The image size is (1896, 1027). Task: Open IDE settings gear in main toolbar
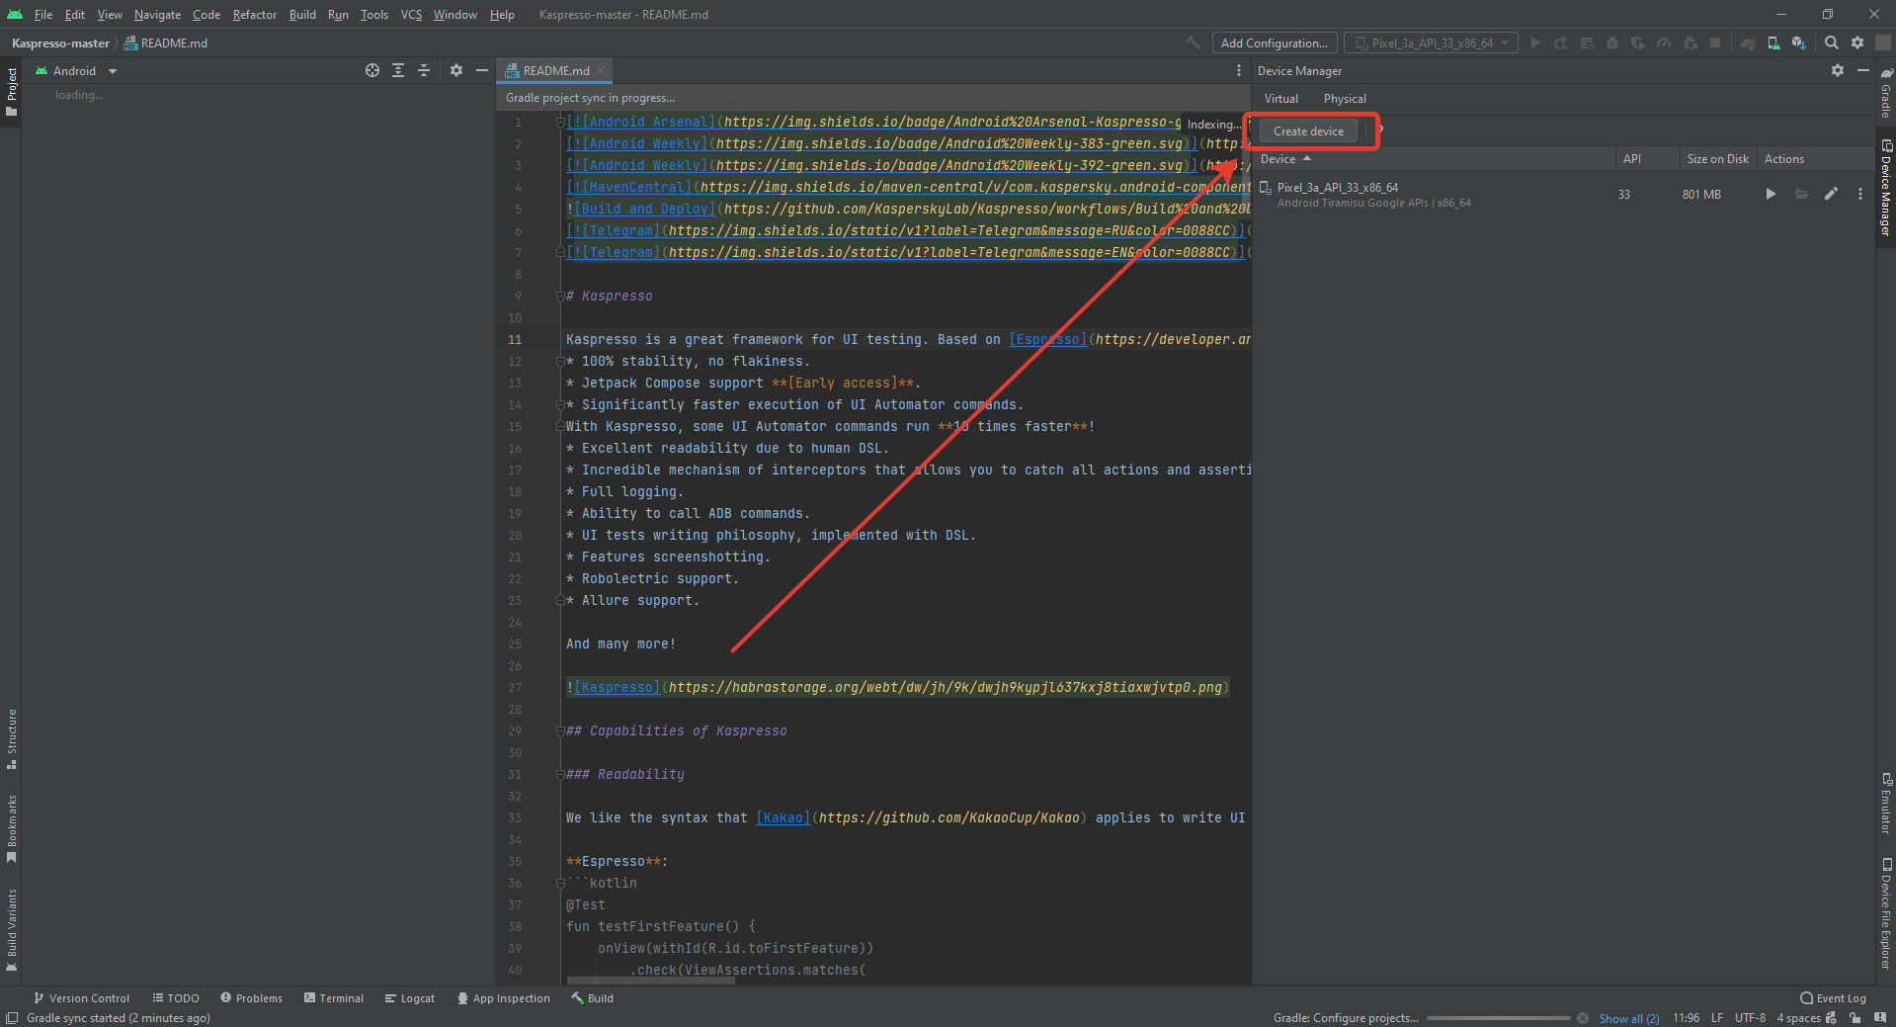pos(1857,43)
